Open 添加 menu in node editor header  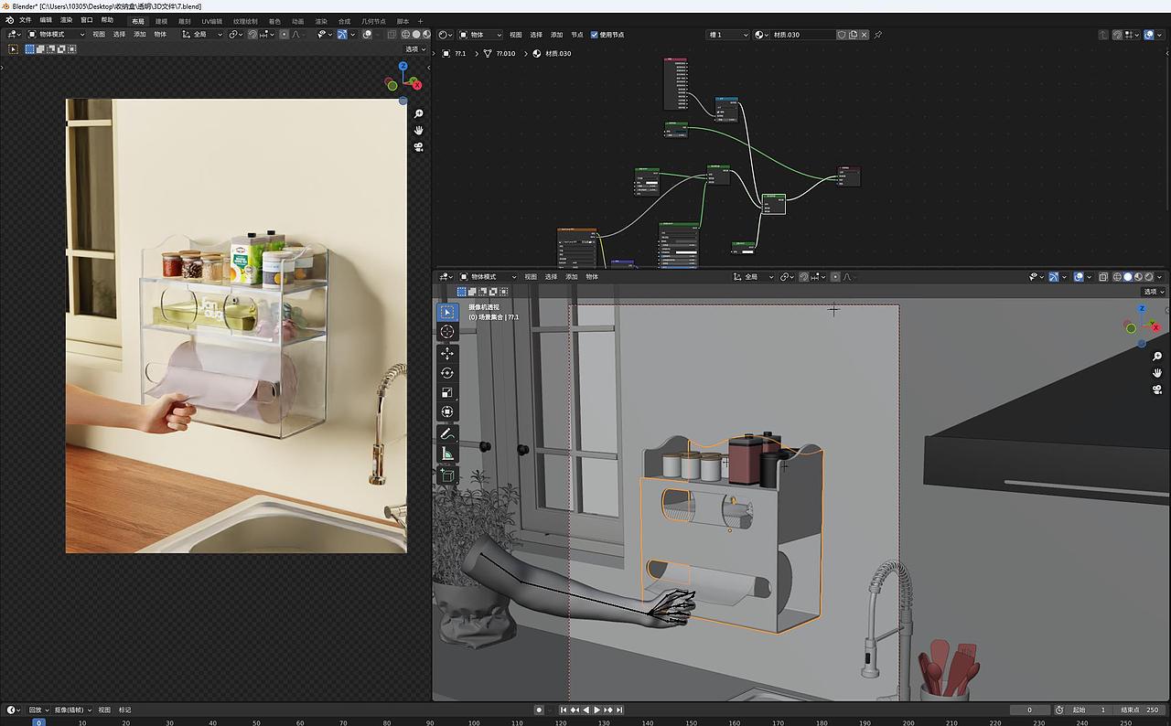[x=556, y=35]
